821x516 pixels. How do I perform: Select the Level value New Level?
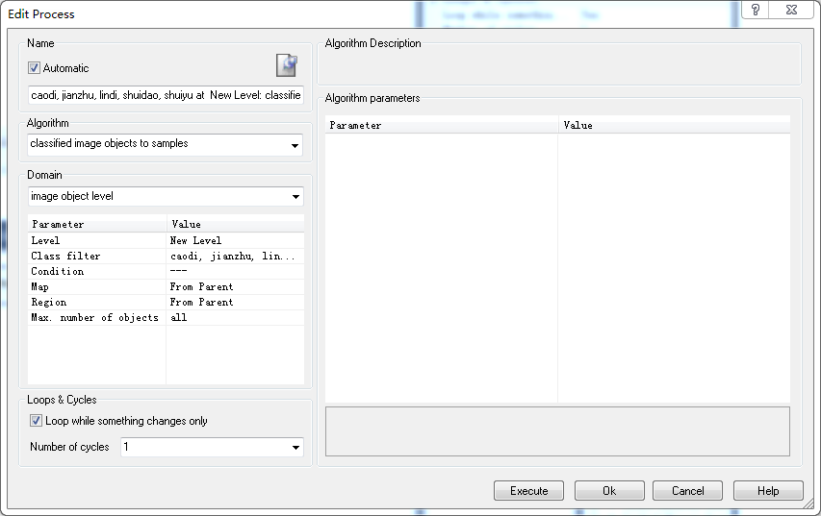[x=235, y=240]
